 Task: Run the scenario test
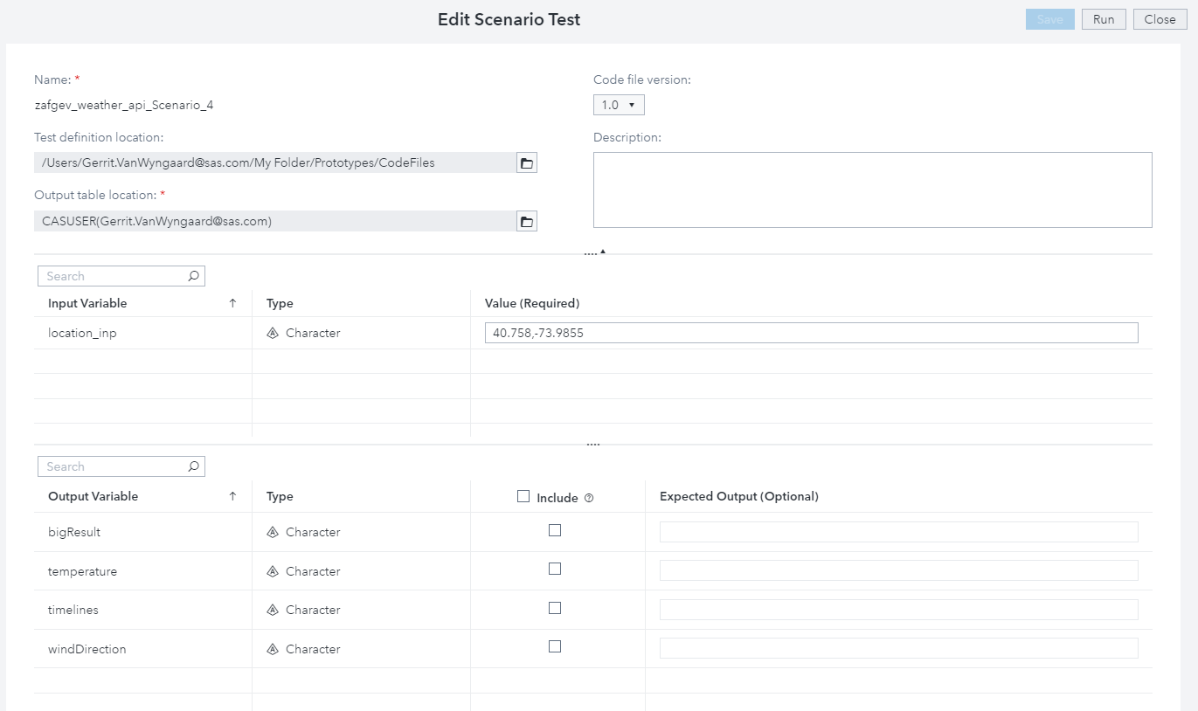[x=1104, y=19]
